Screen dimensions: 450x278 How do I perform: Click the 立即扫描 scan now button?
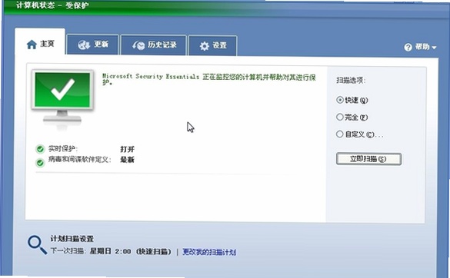368,159
